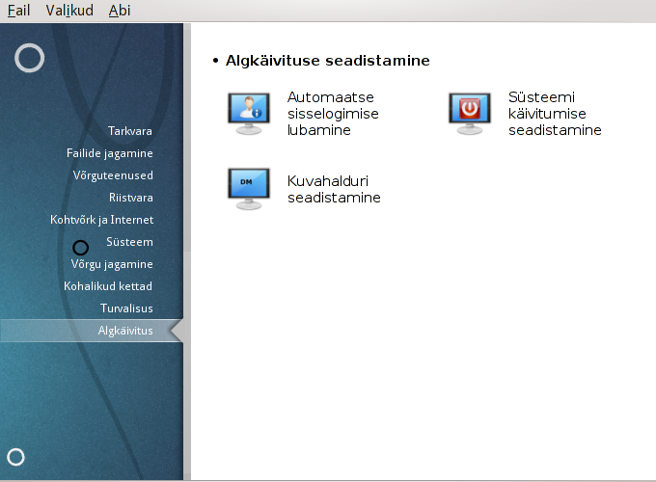Click Kuvahalduri seadistamine text label
Viewport: 656px width, 482px height.
[x=334, y=189]
